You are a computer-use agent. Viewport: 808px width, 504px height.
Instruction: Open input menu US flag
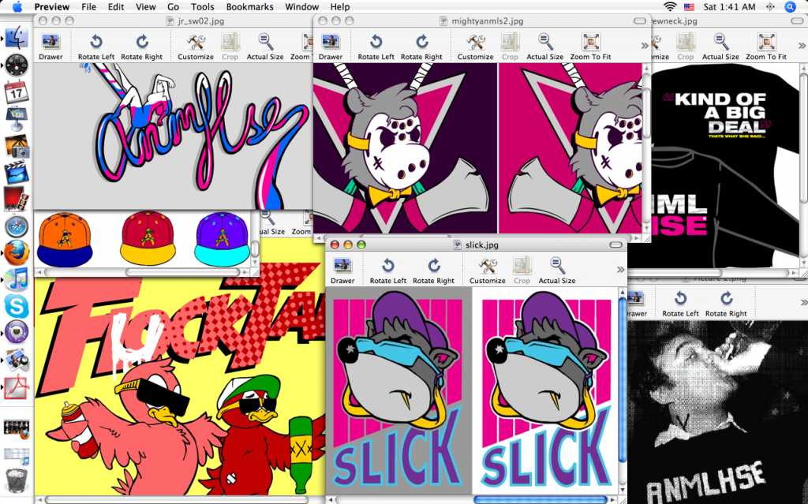tap(689, 6)
